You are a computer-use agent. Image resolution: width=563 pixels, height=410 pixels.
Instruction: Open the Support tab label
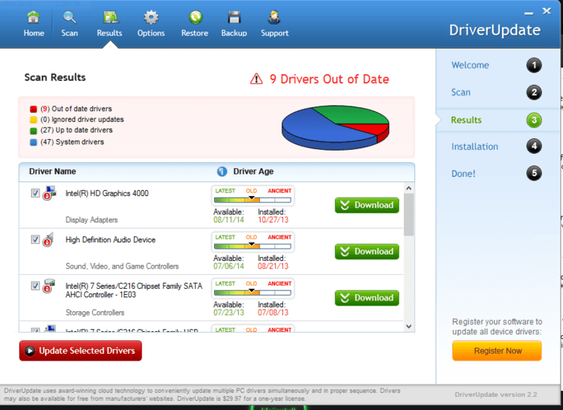(x=275, y=33)
